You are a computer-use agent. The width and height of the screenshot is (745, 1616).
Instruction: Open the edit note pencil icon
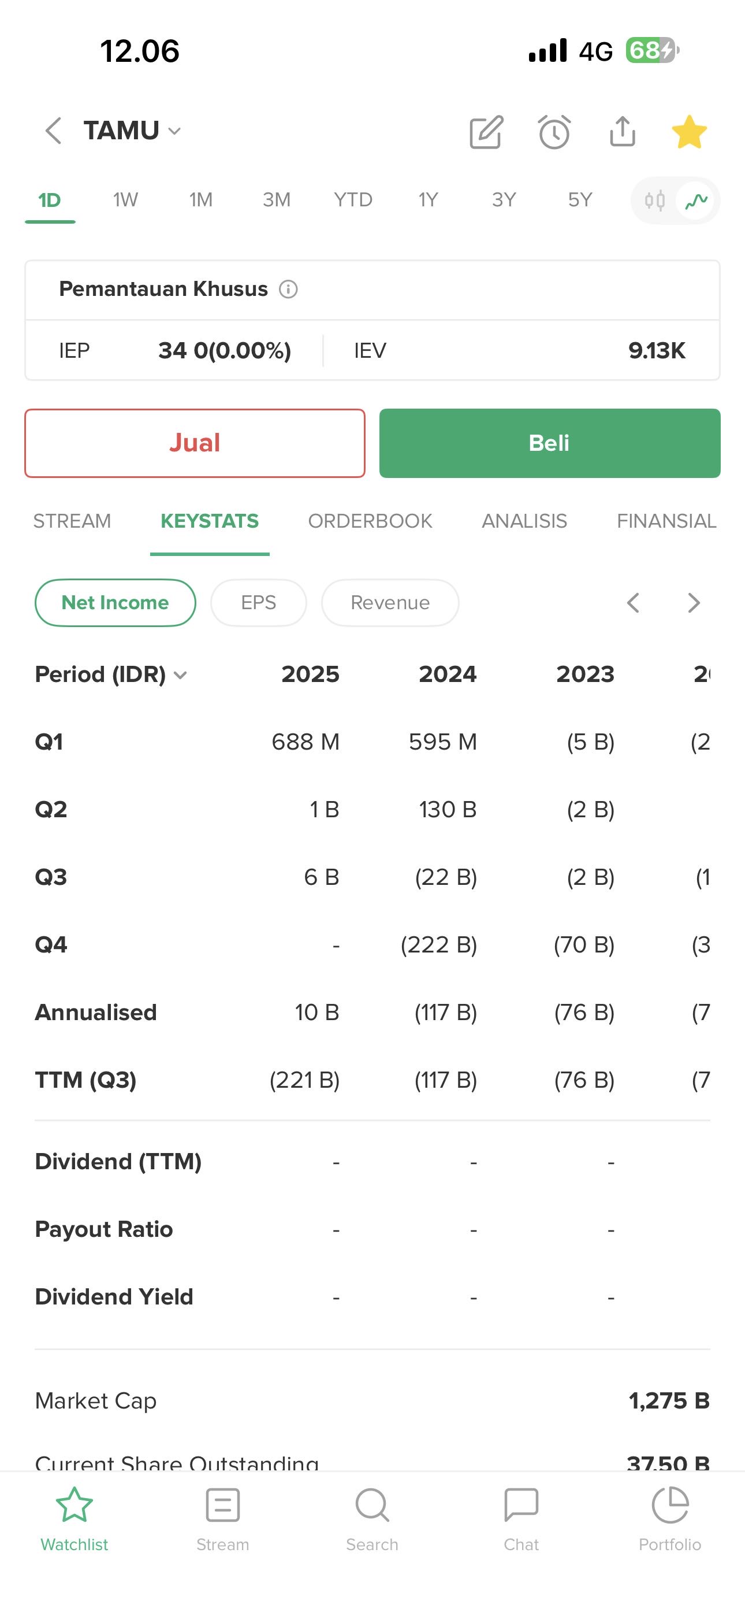point(486,132)
